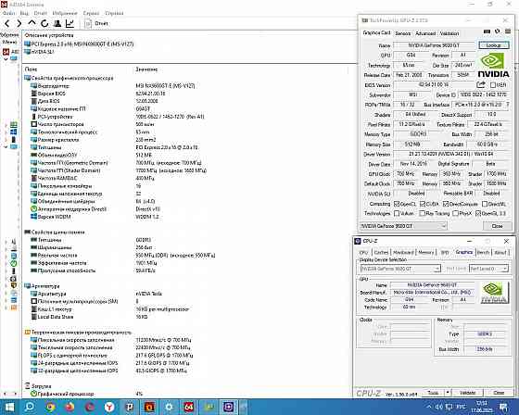Open the Вид menu in AIDA64
The width and height of the screenshot is (519, 415).
24,13
